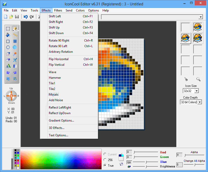Click Gradient Options... menu entry
The image size is (208, 172).
61,121
